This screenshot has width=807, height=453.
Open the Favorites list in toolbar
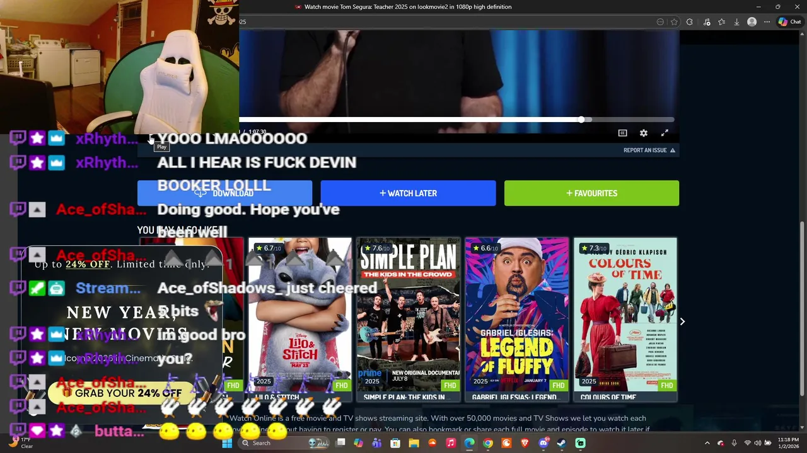click(x=721, y=21)
